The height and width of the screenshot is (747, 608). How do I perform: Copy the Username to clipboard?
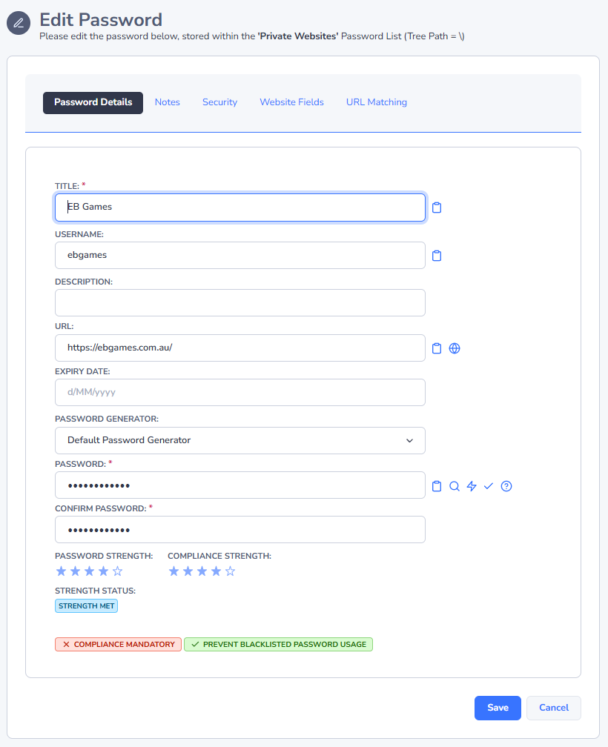pyautogui.click(x=437, y=256)
